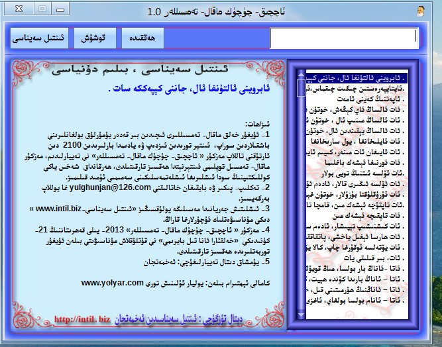Focus the search input field at top
This screenshot has width=442, height=347.
(x=344, y=38)
